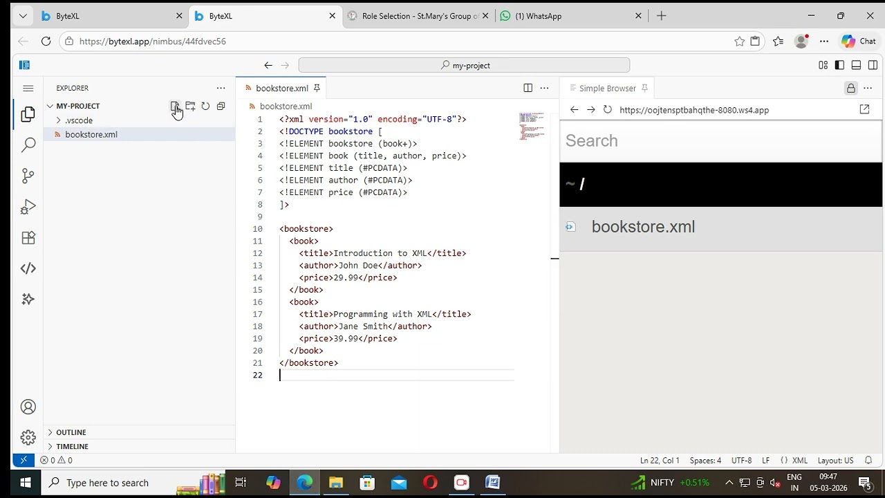885x498 pixels.
Task: Pin the Simple Browser tab
Action: pos(644,88)
